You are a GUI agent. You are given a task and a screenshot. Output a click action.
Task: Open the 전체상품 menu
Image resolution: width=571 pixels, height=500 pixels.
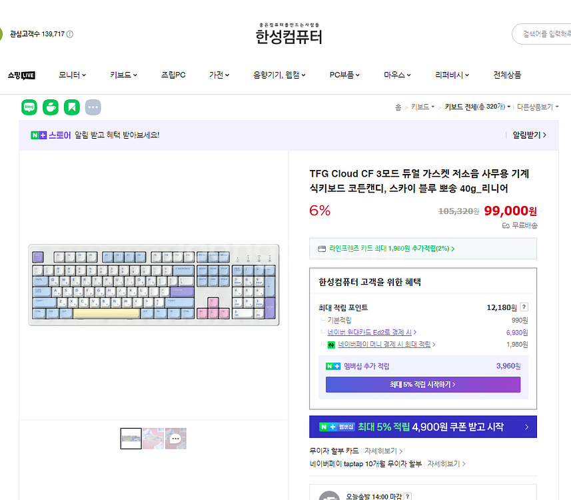(x=507, y=75)
